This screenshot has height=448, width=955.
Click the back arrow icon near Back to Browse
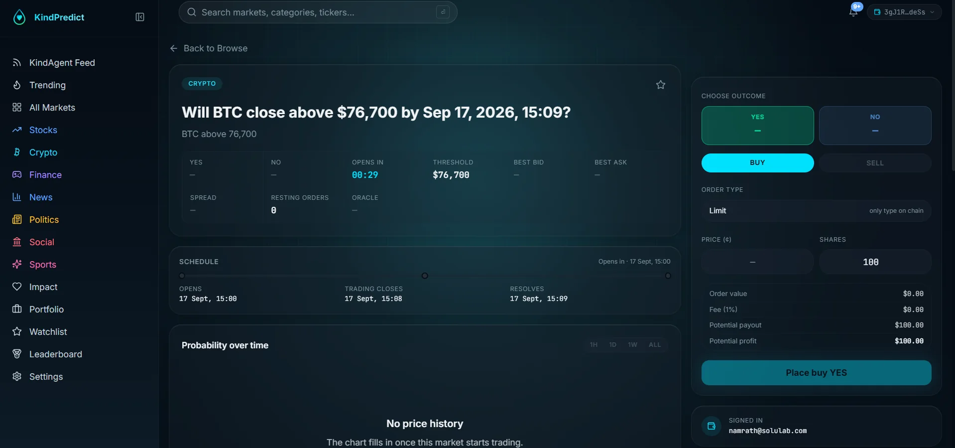point(174,48)
